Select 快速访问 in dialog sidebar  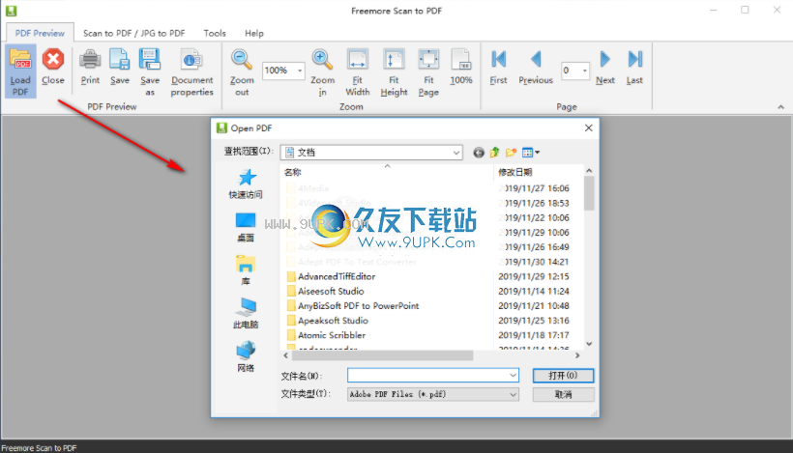click(246, 184)
